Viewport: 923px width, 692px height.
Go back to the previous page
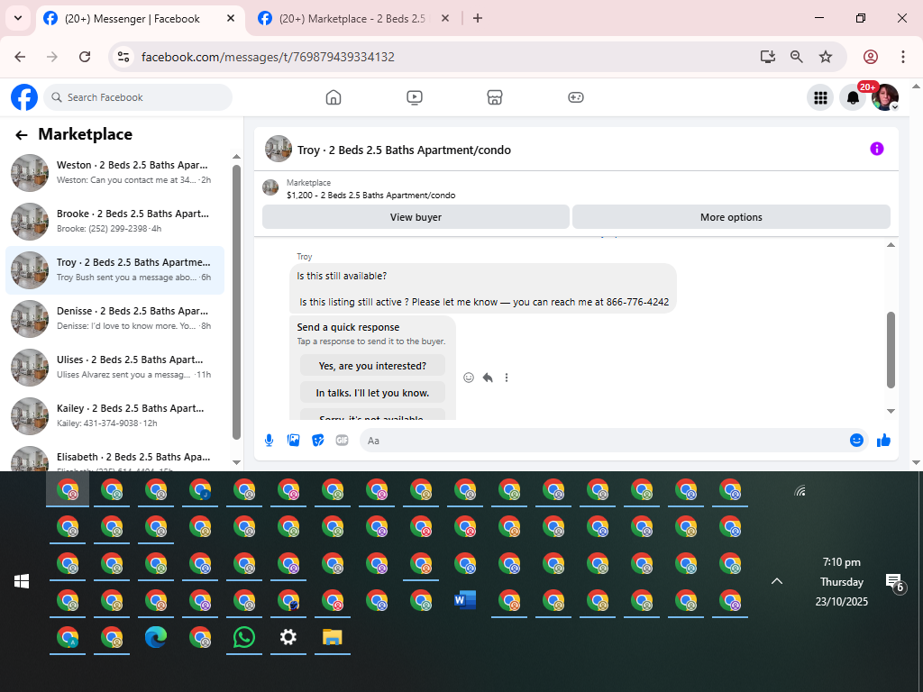click(20, 57)
